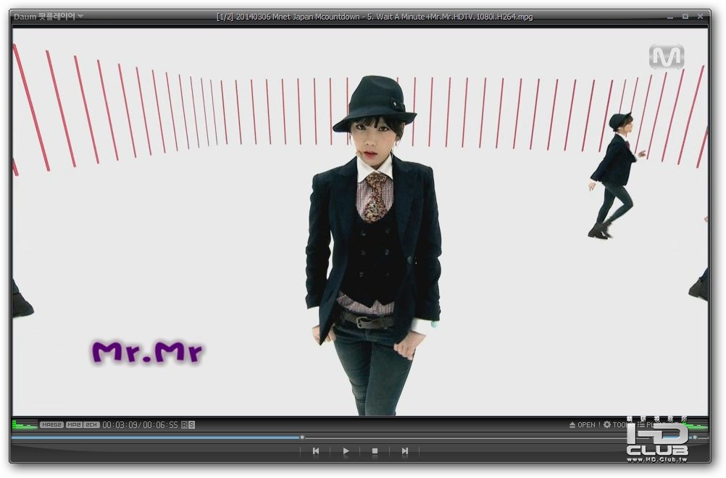Click the volume slider knob at right
Viewport: 726px width, 478px height.
(x=695, y=437)
